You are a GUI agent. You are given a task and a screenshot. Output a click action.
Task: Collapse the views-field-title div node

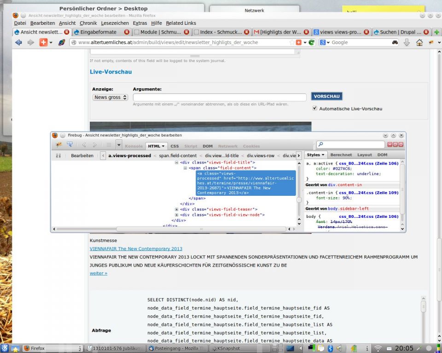click(177, 162)
